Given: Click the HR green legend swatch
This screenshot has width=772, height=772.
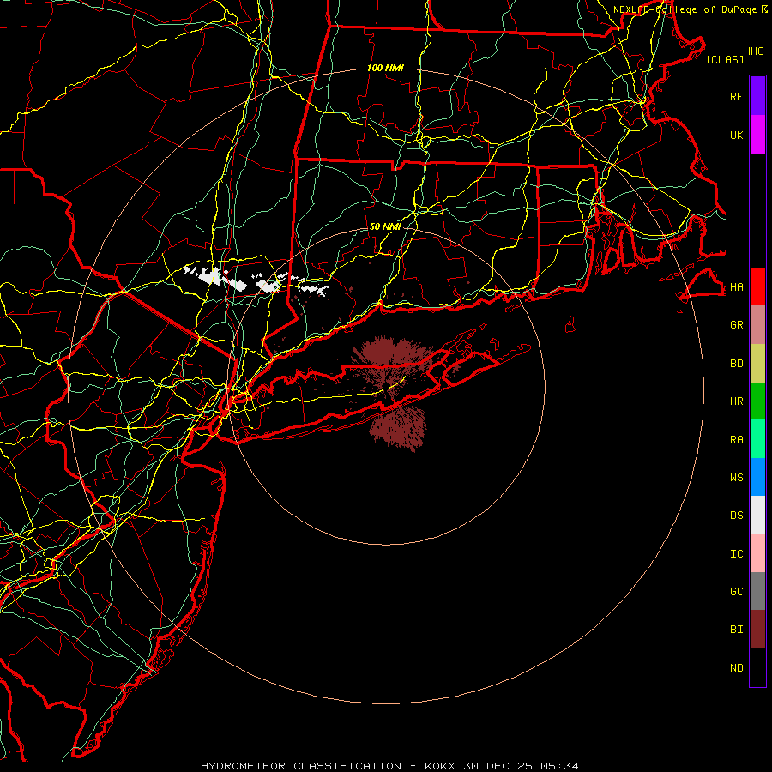Looking at the screenshot, I should pyautogui.click(x=757, y=401).
